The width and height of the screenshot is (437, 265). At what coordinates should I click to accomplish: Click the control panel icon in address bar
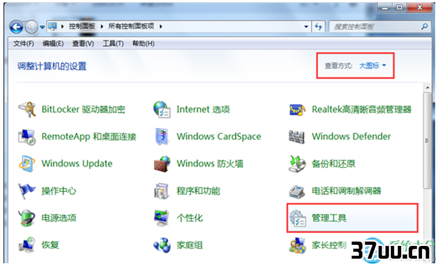[x=53, y=27]
